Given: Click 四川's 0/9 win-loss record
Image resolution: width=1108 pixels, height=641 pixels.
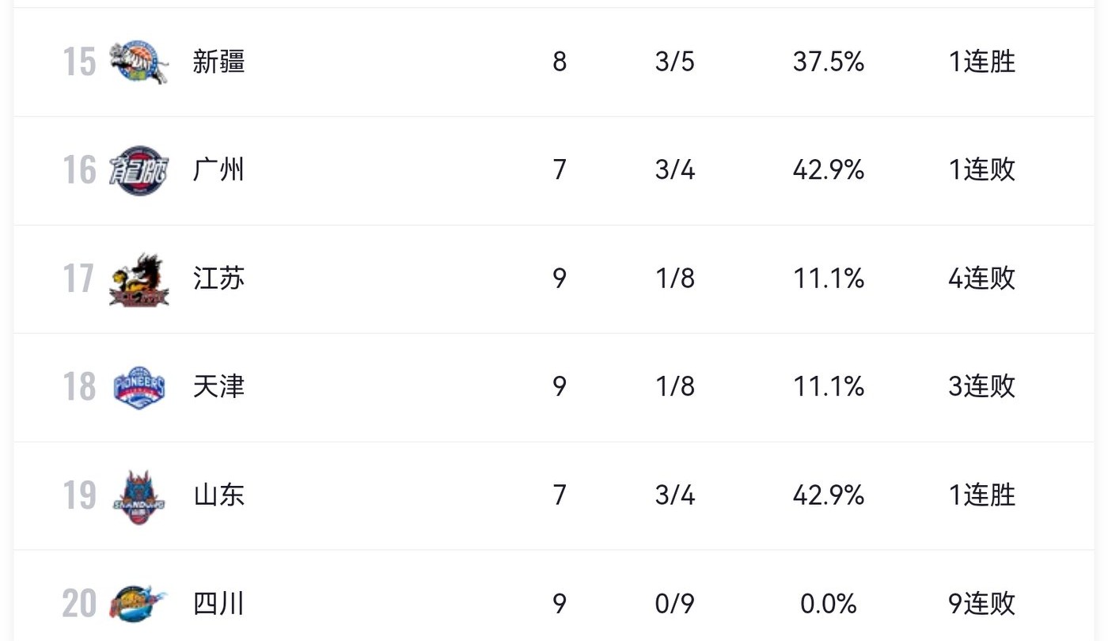Looking at the screenshot, I should click(x=674, y=604).
